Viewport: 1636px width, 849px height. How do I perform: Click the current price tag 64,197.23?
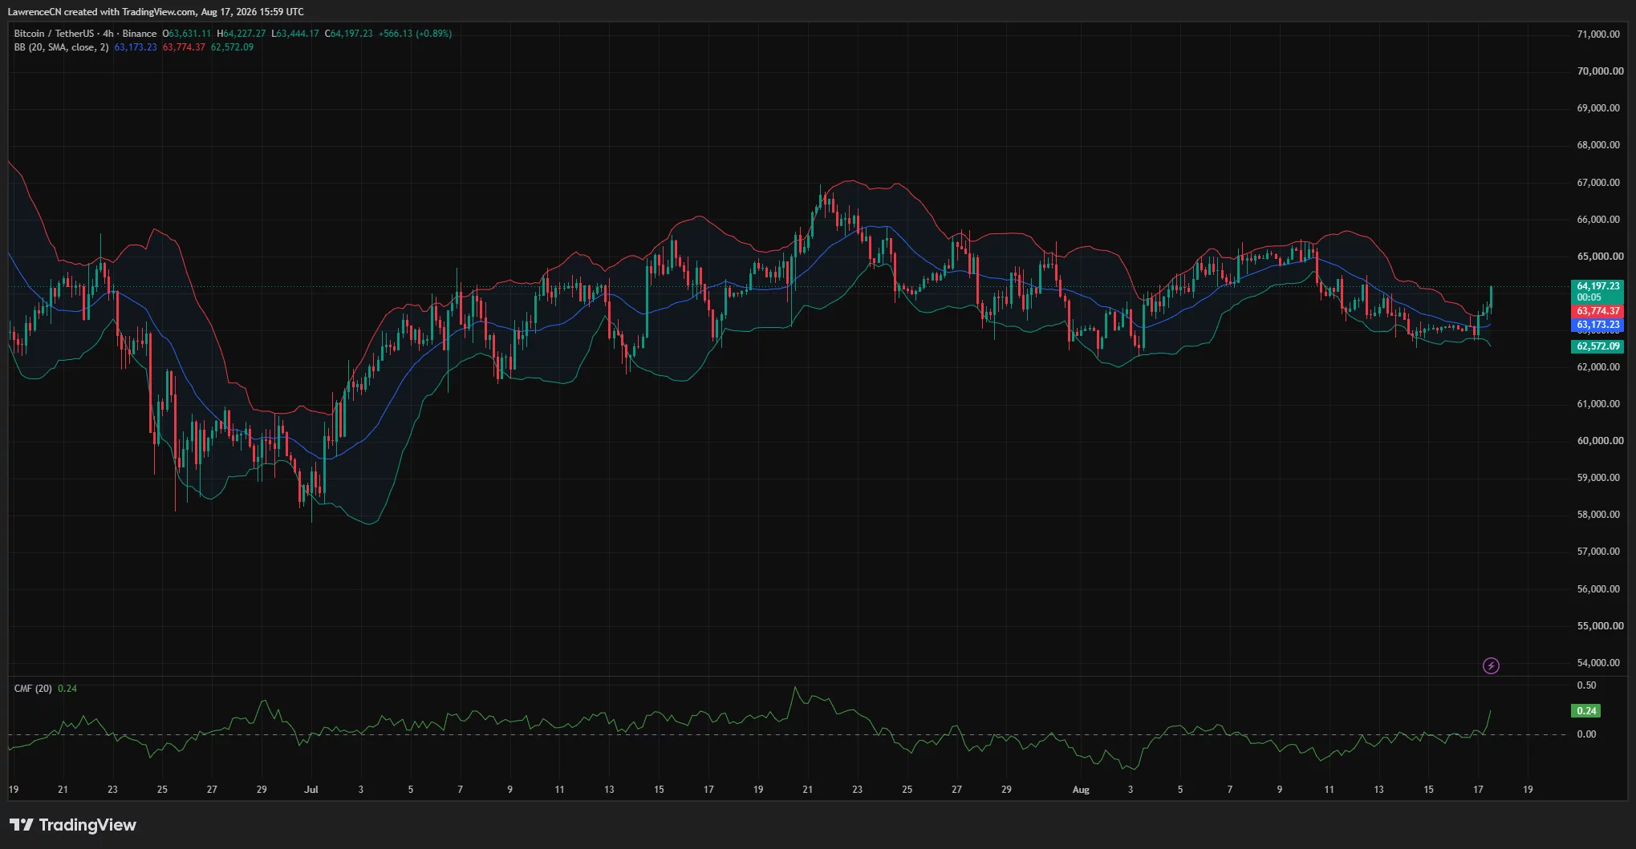1597,286
